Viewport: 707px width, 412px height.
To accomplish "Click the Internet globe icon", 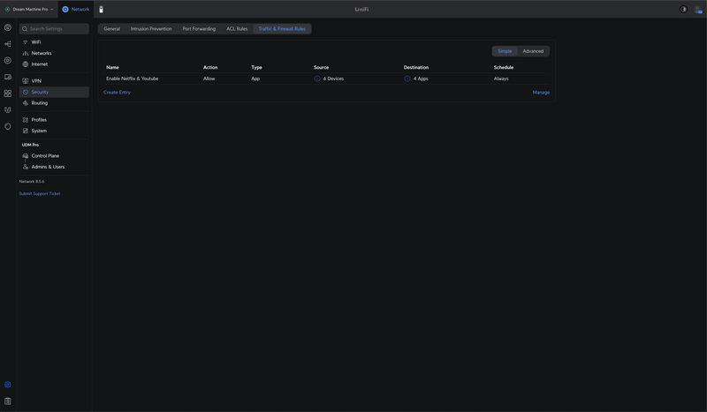I will [26, 64].
